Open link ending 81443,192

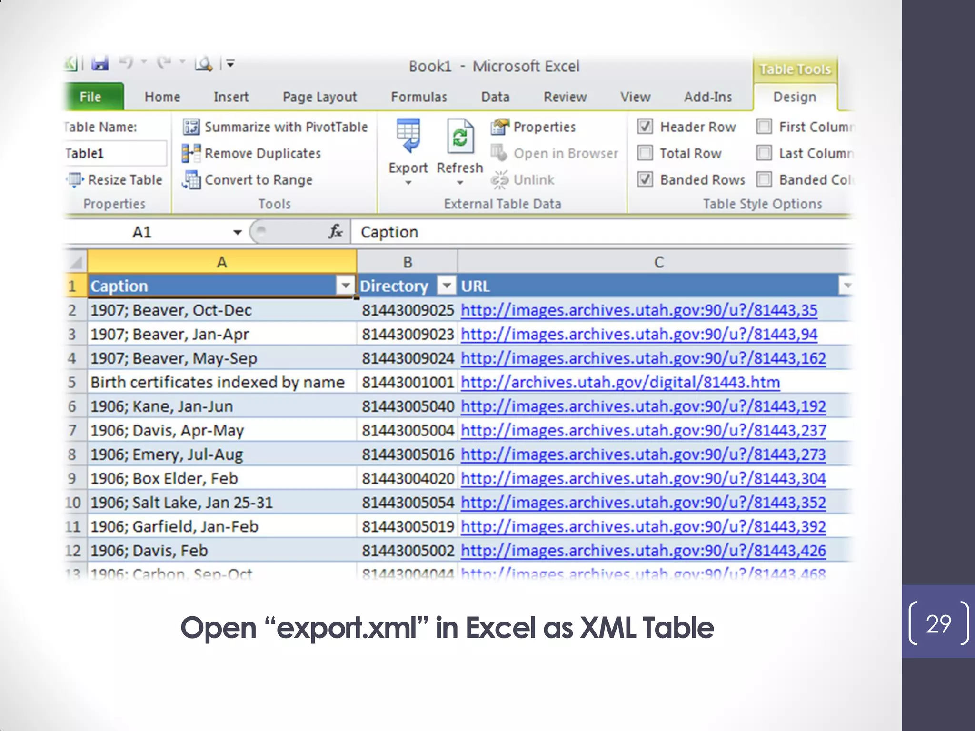pyautogui.click(x=643, y=406)
